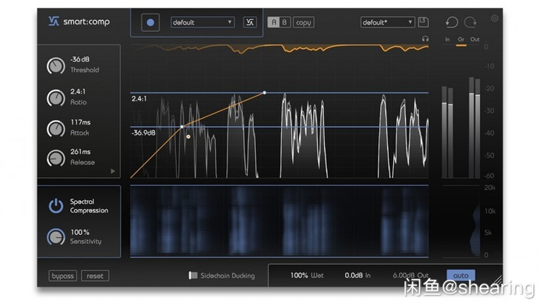Viewport: 540px width, 303px height.
Task: Expand the parameters panel with the arrow
Action: pos(113,171)
